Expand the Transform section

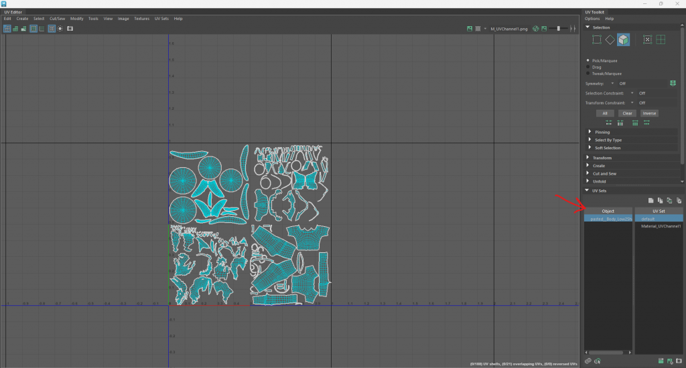(588, 157)
